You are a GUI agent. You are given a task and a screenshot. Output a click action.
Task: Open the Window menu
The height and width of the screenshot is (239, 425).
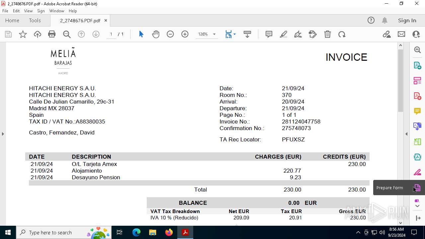[57, 11]
